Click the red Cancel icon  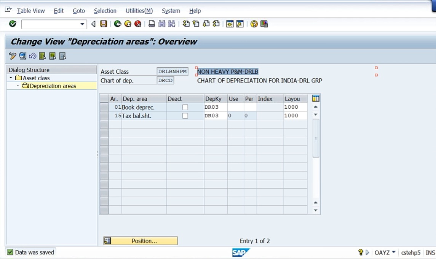tap(137, 24)
